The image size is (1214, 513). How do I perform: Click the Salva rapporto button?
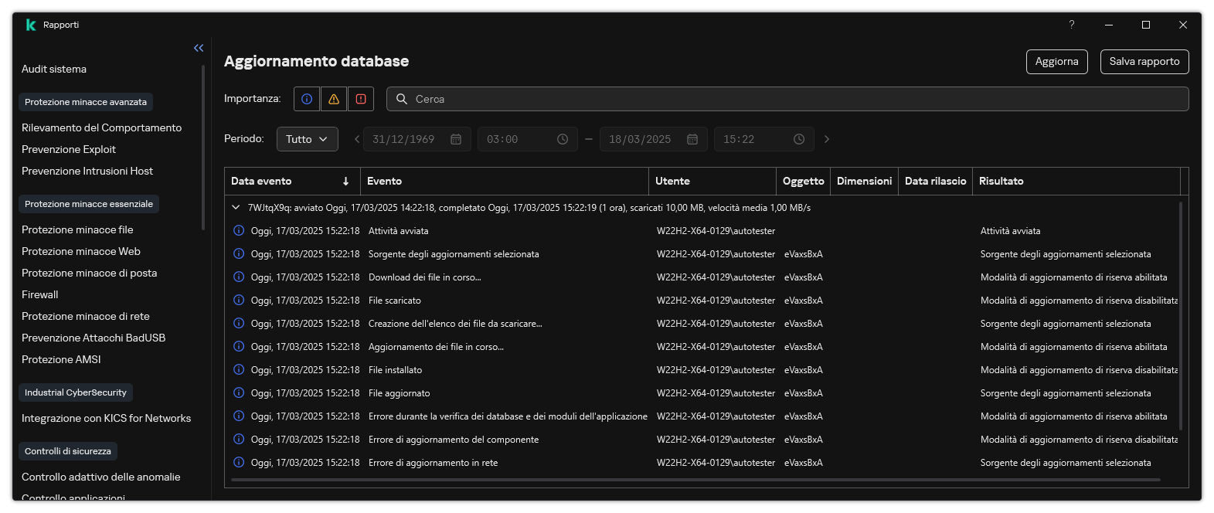(1144, 62)
